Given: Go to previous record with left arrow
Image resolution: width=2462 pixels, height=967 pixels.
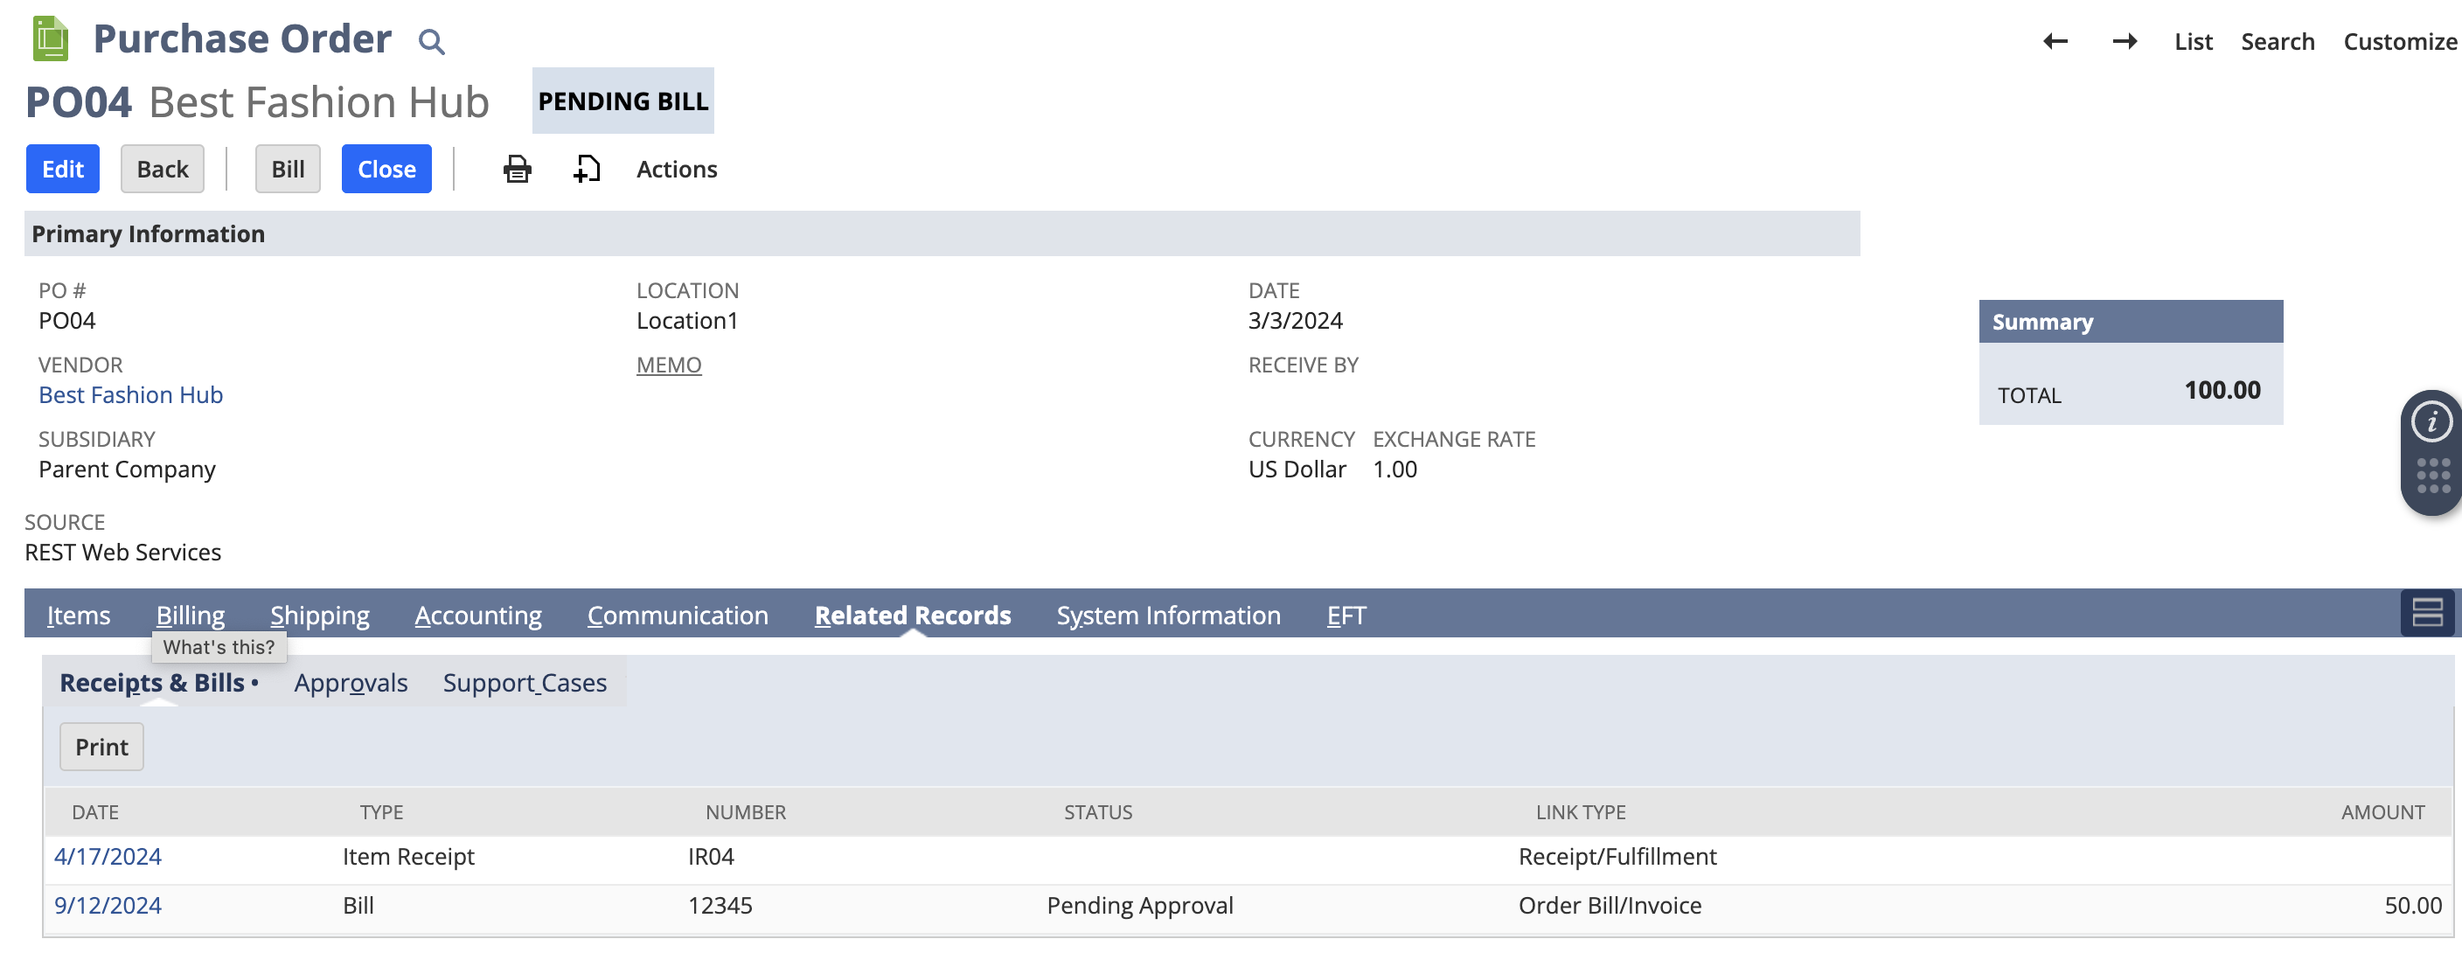Looking at the screenshot, I should pyautogui.click(x=2055, y=41).
